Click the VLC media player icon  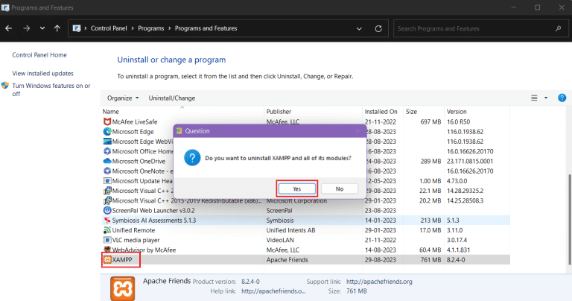pos(107,239)
